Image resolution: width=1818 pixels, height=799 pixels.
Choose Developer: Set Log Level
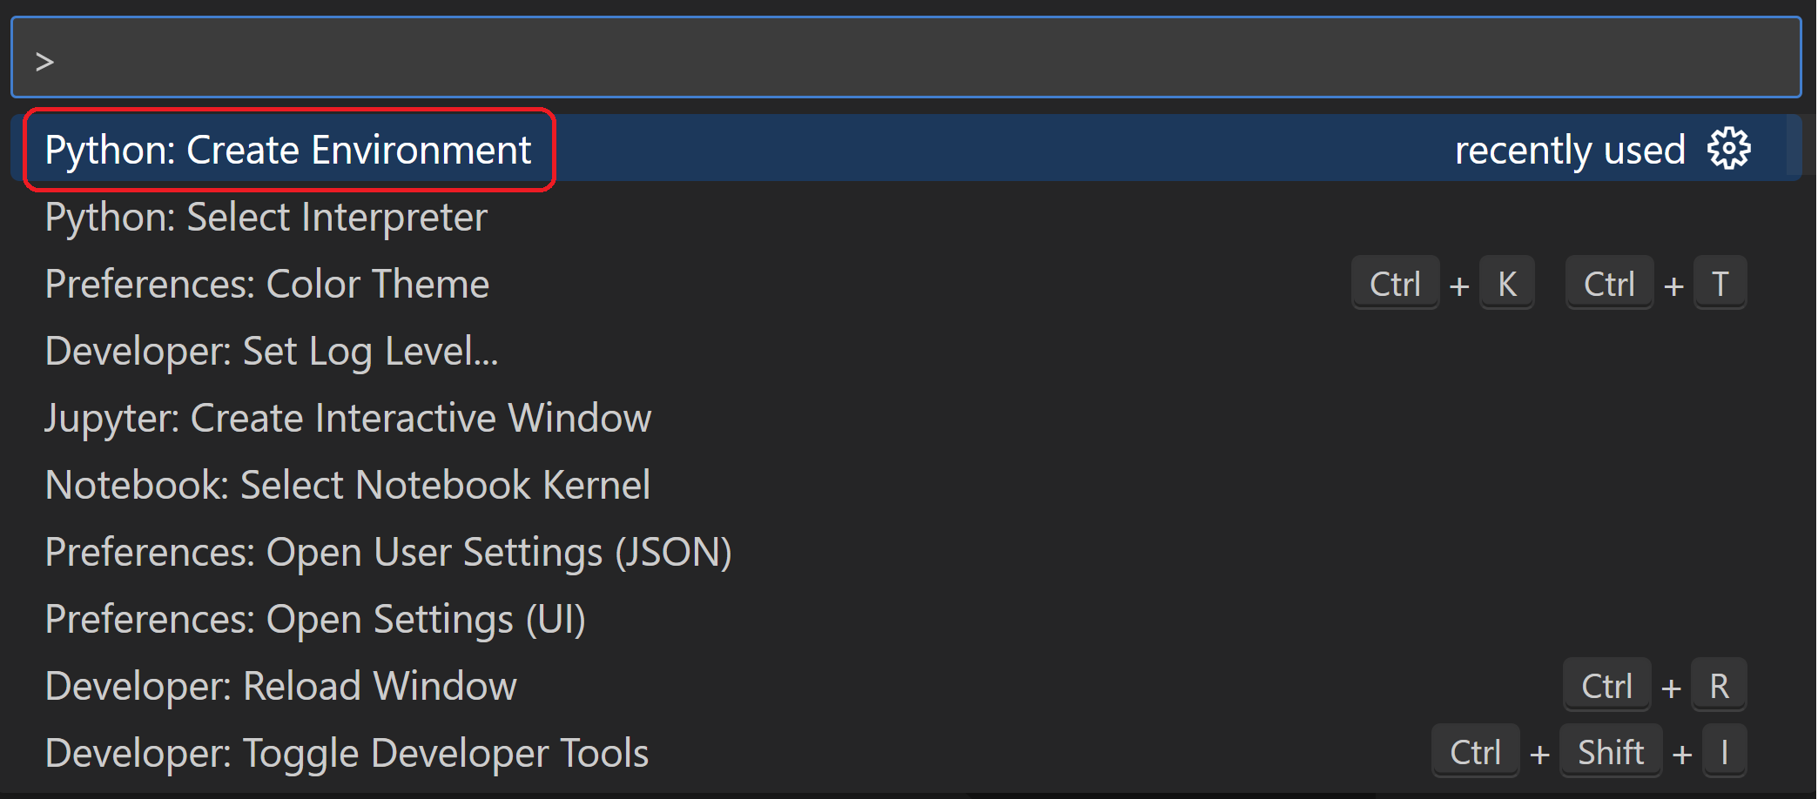tap(271, 350)
